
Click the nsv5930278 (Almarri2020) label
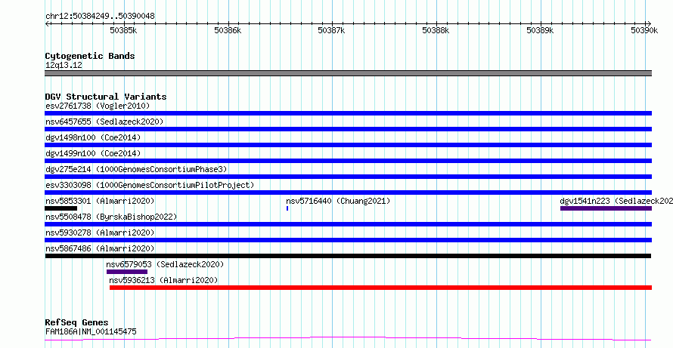pos(100,233)
